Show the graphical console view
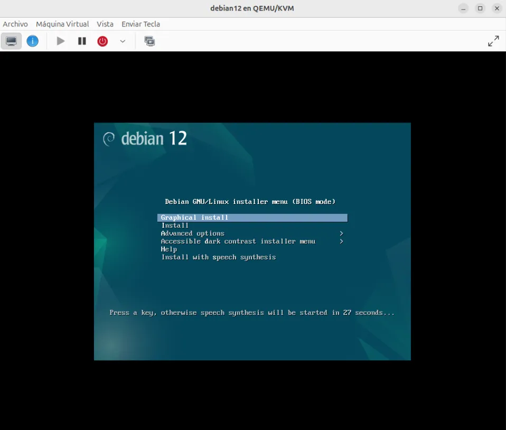Screen dimensions: 506x430 11,41
